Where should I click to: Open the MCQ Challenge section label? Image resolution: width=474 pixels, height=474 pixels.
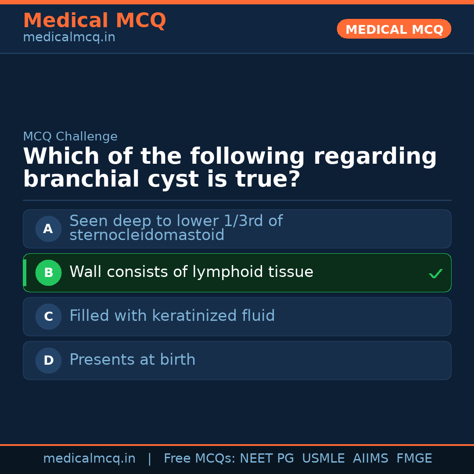coord(70,136)
